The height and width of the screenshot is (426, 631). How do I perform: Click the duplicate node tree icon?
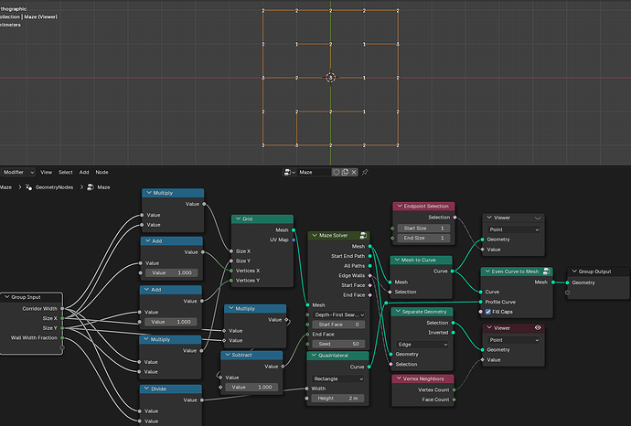[345, 172]
